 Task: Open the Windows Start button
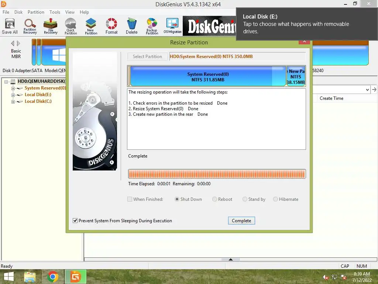tap(9, 277)
